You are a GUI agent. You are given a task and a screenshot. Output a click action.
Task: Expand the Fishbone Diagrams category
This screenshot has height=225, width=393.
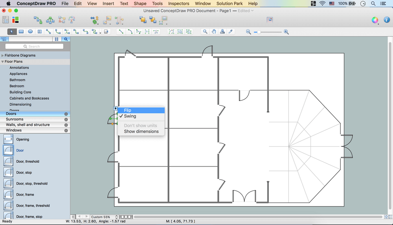(3, 55)
